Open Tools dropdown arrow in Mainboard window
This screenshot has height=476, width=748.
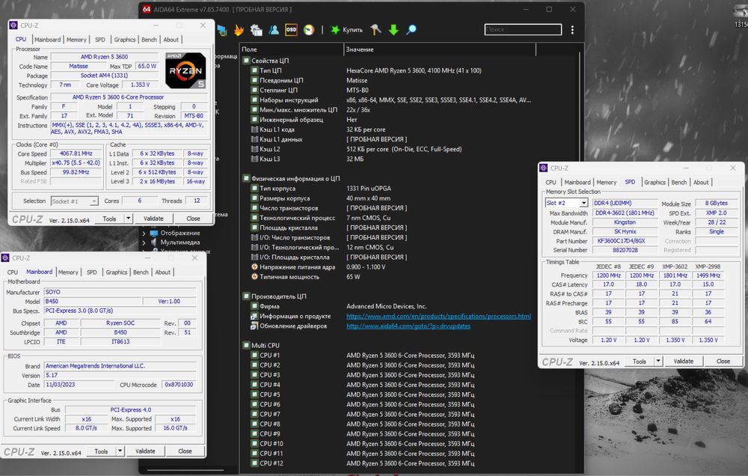pyautogui.click(x=120, y=451)
